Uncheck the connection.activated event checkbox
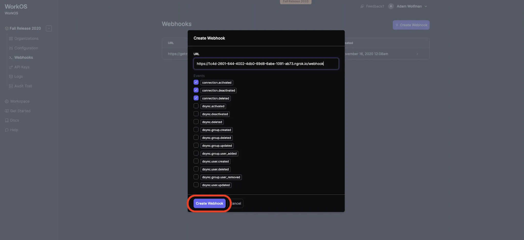Image resolution: width=524 pixels, height=240 pixels. coord(196,82)
